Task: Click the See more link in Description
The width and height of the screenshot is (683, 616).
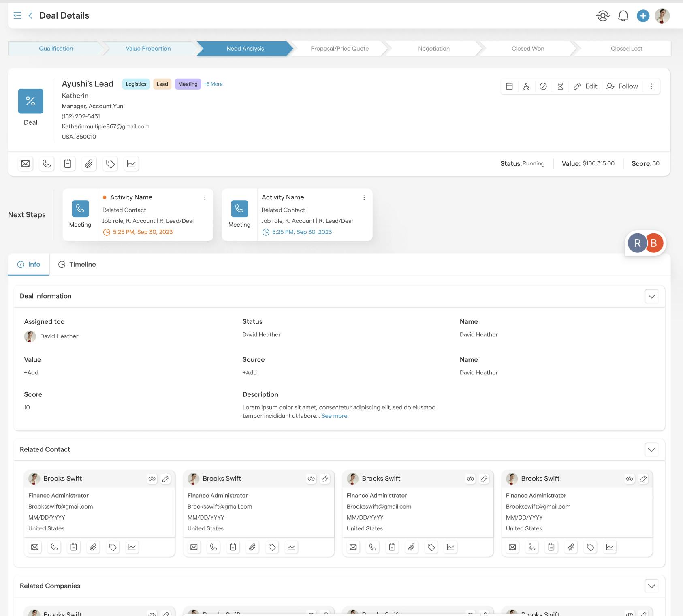Action: pyautogui.click(x=335, y=416)
